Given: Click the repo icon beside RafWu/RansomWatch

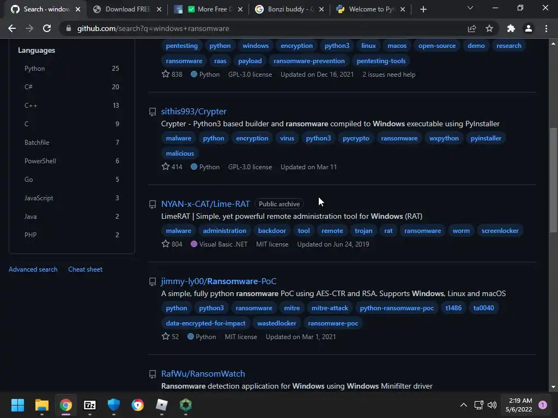Looking at the screenshot, I should coord(153,374).
